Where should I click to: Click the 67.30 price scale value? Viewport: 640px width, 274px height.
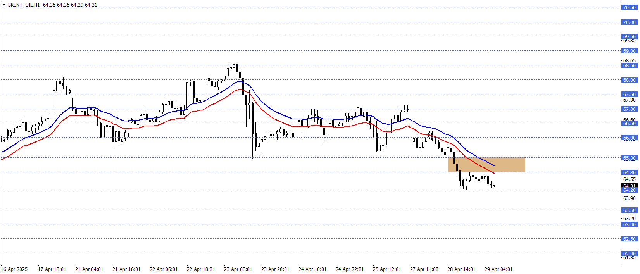click(630, 100)
